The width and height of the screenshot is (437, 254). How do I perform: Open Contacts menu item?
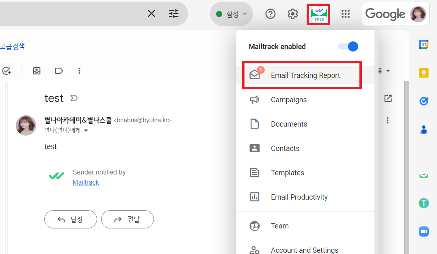tap(305, 149)
